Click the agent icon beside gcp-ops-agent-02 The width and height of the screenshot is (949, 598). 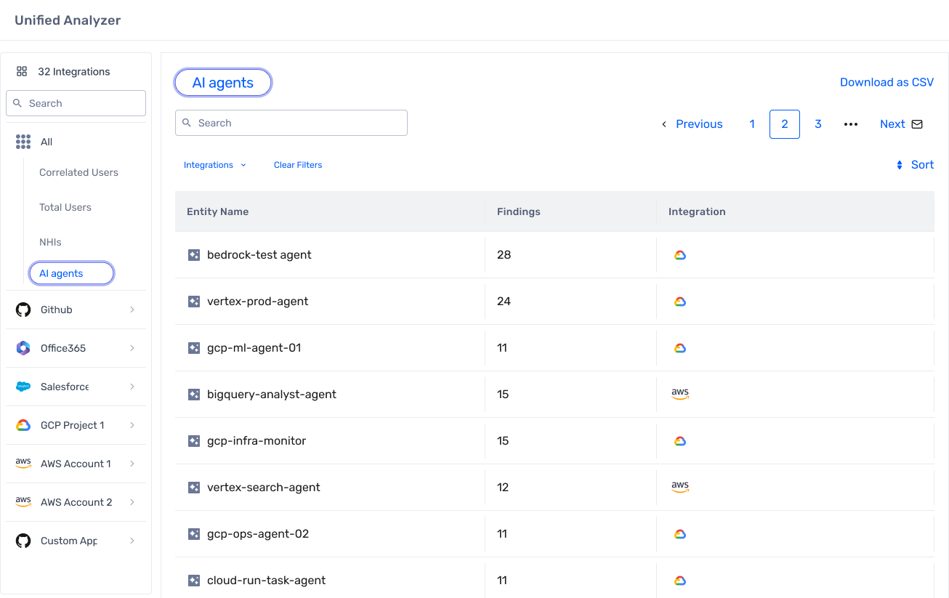tap(194, 534)
